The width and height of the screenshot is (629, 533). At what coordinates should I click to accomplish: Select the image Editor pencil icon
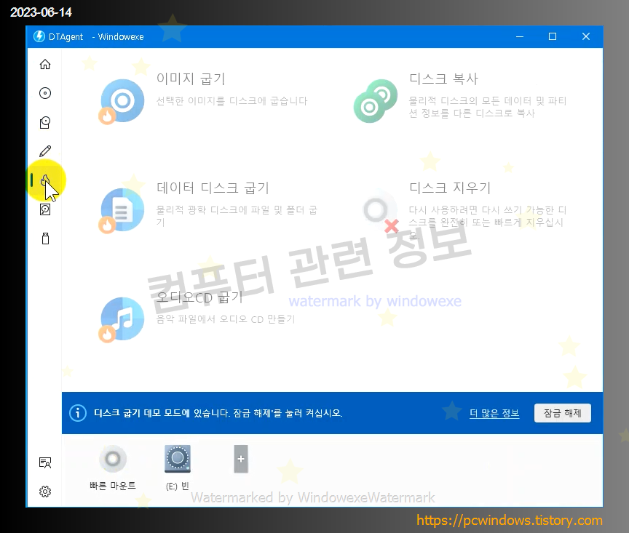[x=44, y=151]
